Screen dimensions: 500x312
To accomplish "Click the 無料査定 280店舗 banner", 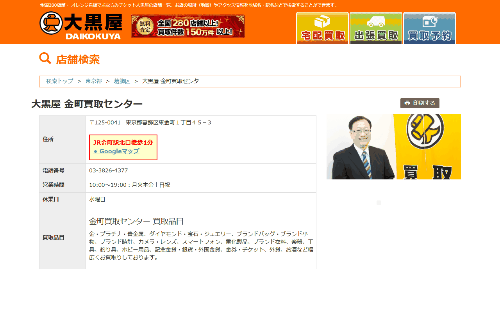I will point(188,27).
